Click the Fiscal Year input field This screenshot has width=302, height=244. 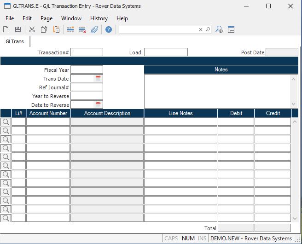click(87, 70)
